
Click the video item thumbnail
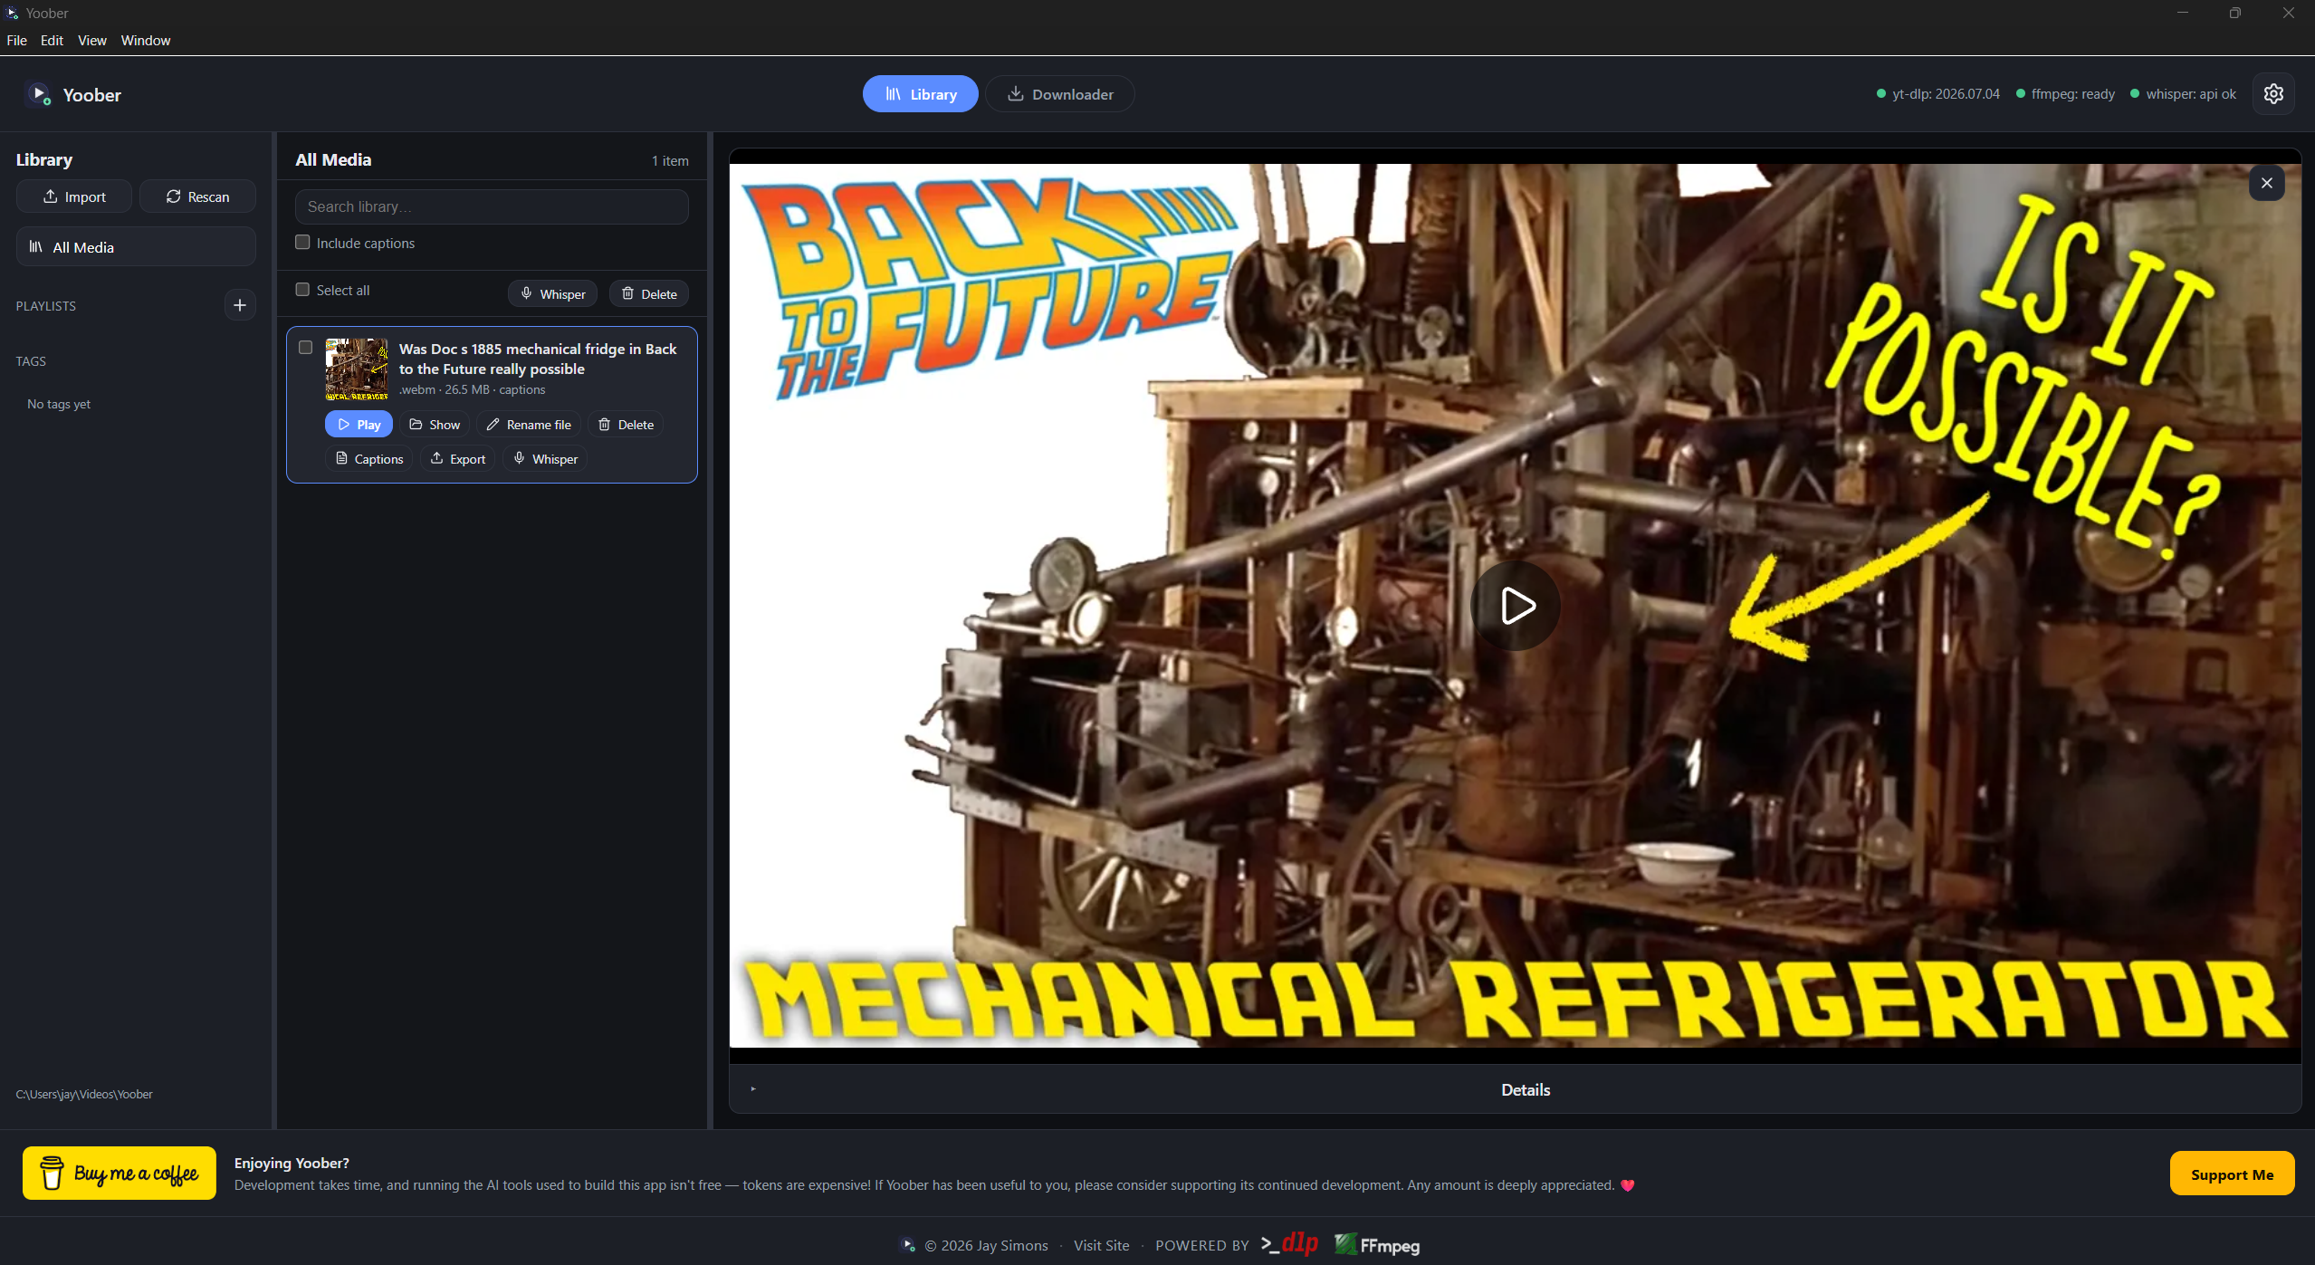(357, 369)
